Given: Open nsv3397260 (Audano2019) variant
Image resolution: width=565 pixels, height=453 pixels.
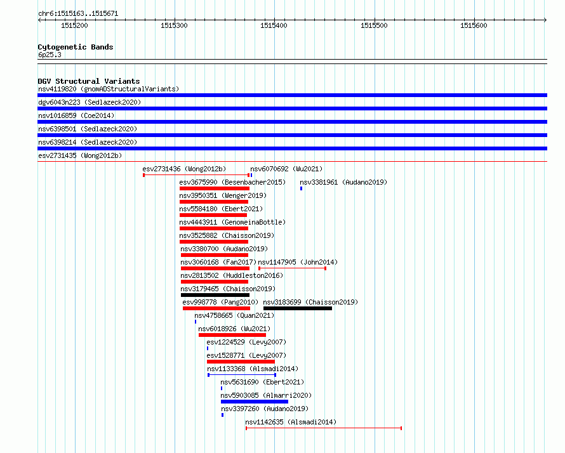Looking at the screenshot, I should point(265,409).
